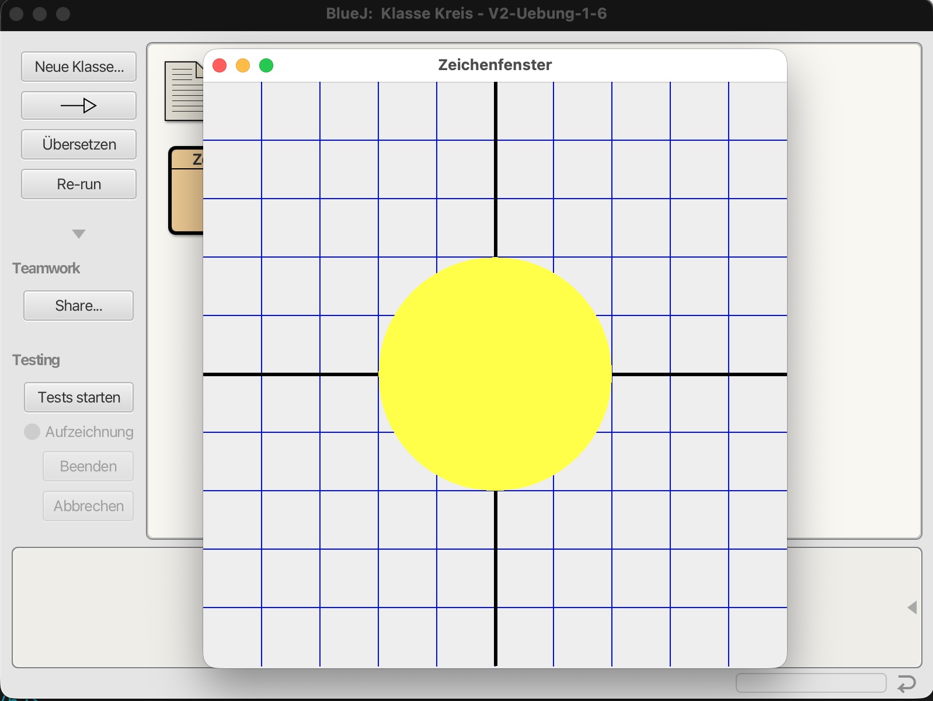This screenshot has height=701, width=933.
Task: Click the Neue Klasse... button
Action: 79,67
